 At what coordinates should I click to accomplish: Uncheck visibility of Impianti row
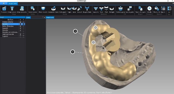[20, 28]
